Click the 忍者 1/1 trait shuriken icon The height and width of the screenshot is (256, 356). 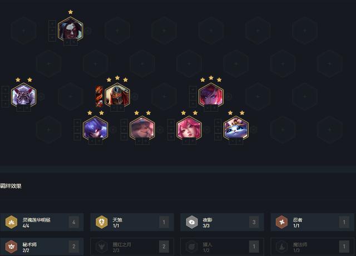coord(282,222)
